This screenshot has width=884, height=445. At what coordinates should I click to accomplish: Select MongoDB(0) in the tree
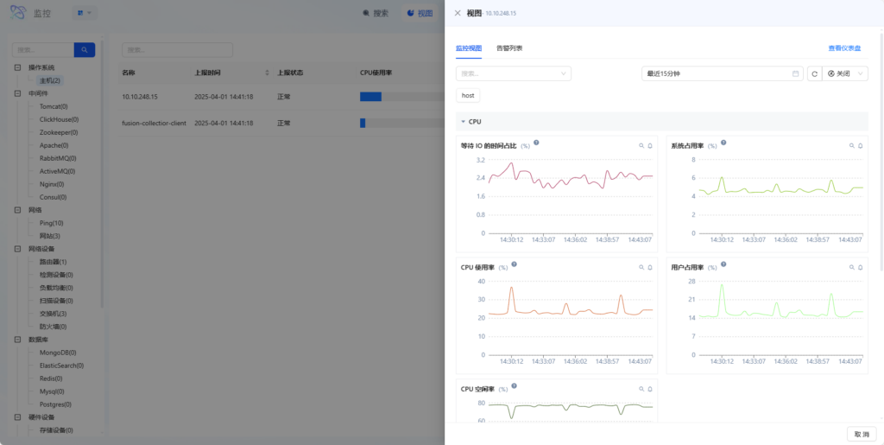click(x=58, y=353)
